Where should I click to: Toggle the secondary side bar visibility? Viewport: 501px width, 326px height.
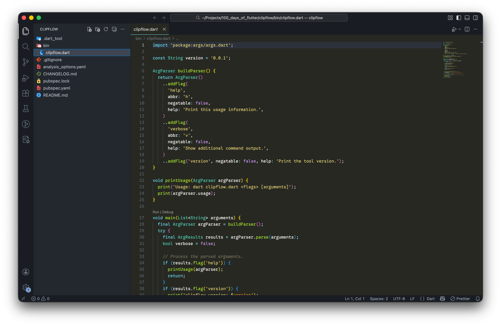(x=475, y=18)
